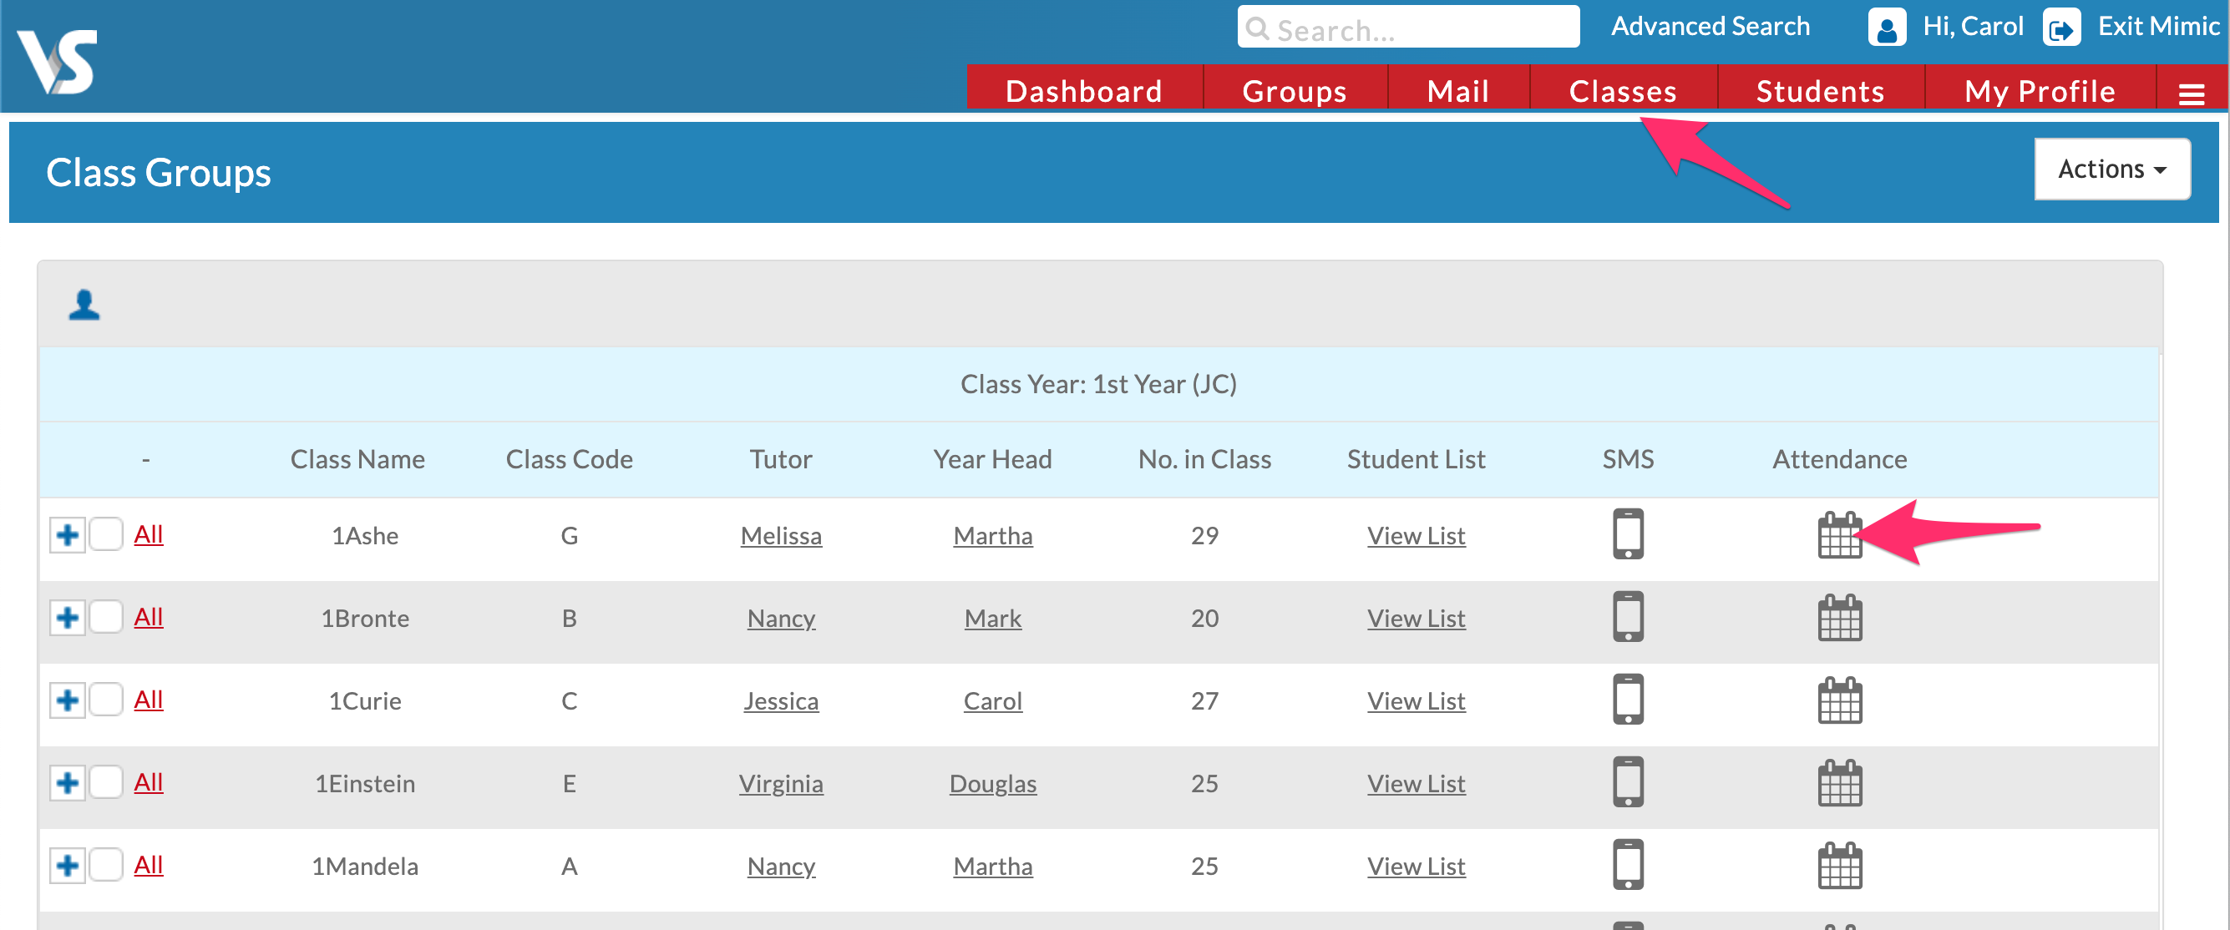This screenshot has width=2230, height=930.
Task: Open the Actions dropdown
Action: [x=2111, y=169]
